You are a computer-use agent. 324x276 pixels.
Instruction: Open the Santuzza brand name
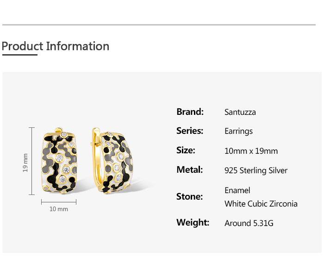(x=240, y=112)
